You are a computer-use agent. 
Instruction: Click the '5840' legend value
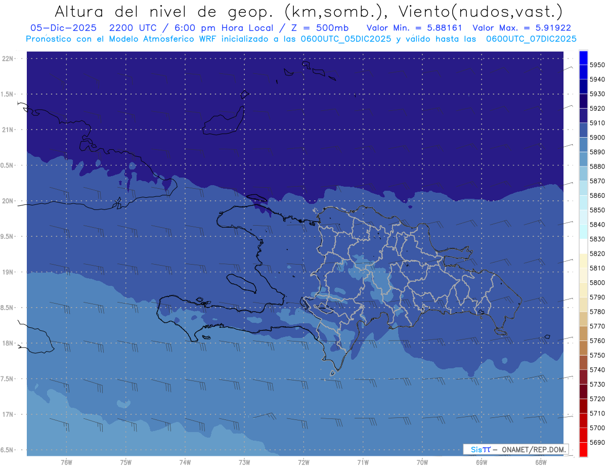click(597, 225)
